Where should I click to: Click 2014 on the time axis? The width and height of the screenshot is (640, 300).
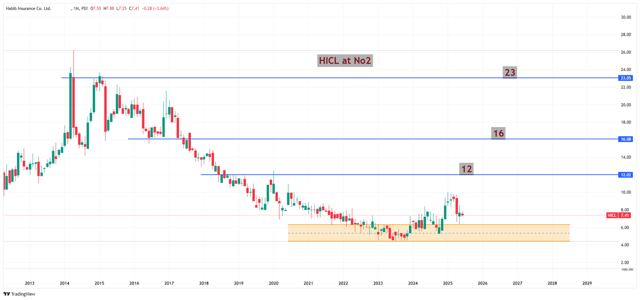pyautogui.click(x=65, y=283)
